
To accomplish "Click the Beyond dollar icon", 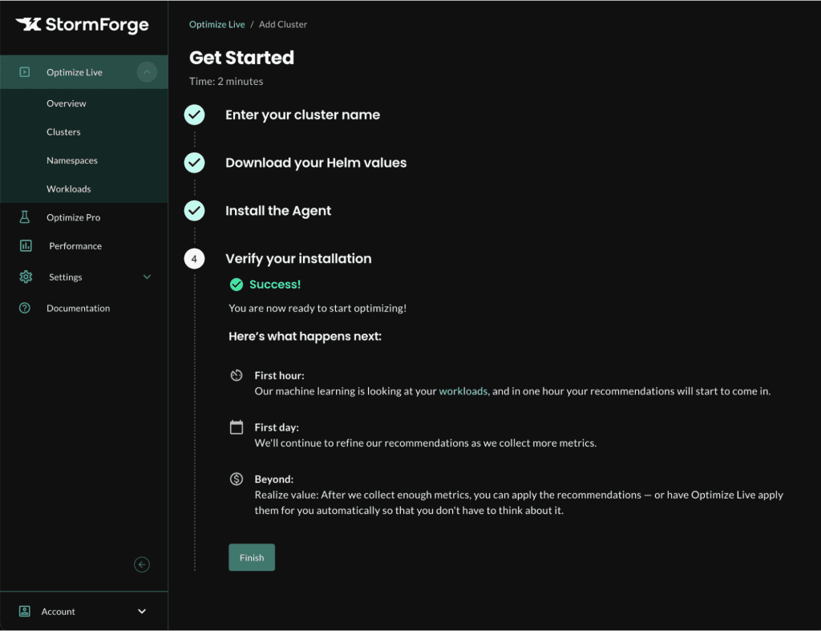I will (x=237, y=479).
